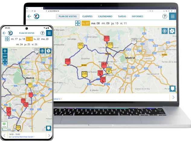
Task: Select day ma. 23 on phone
Action: point(45,39)
